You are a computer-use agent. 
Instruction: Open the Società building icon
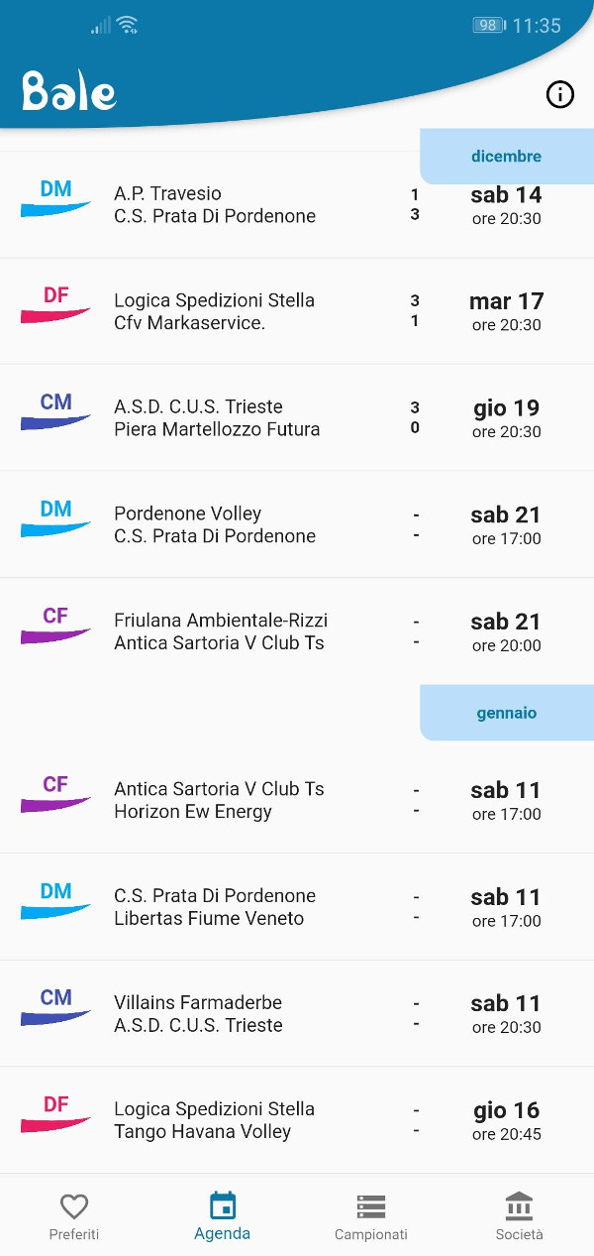click(x=520, y=1206)
